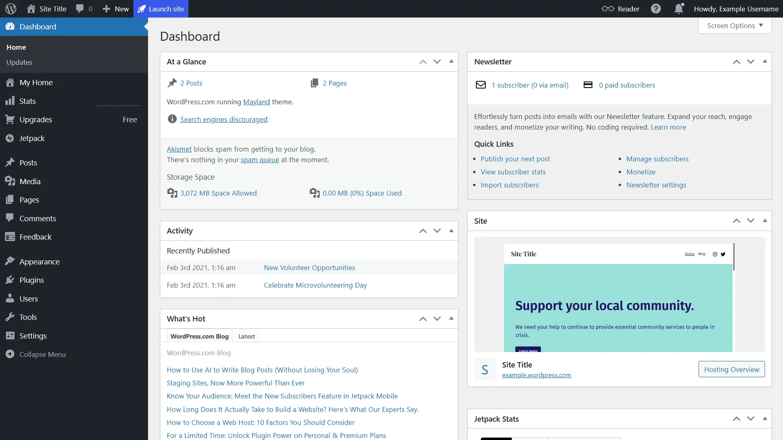This screenshot has width=783, height=440.
Task: Open Media via its sidebar icon
Action: (11, 181)
